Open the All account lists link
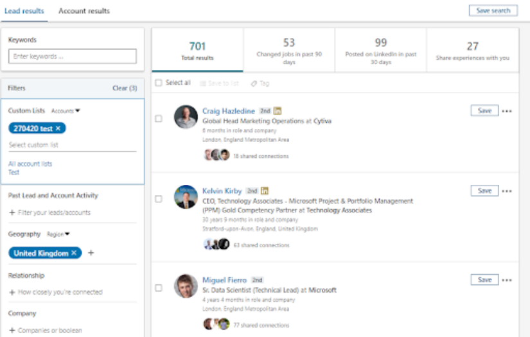Screen dimensions: 530x337 pos(30,164)
